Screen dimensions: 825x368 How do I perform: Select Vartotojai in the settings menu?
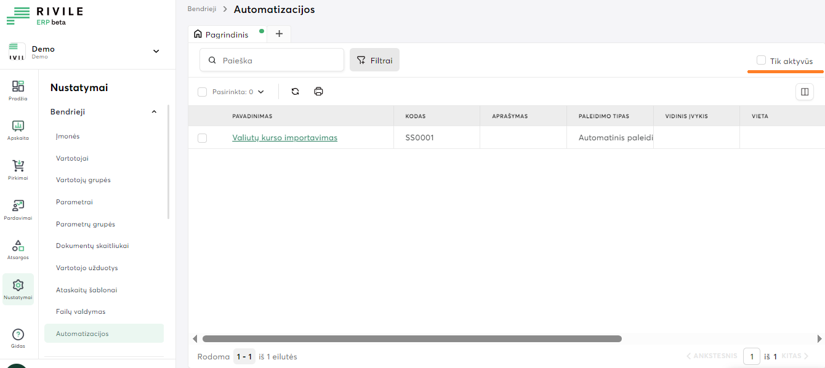tap(72, 158)
